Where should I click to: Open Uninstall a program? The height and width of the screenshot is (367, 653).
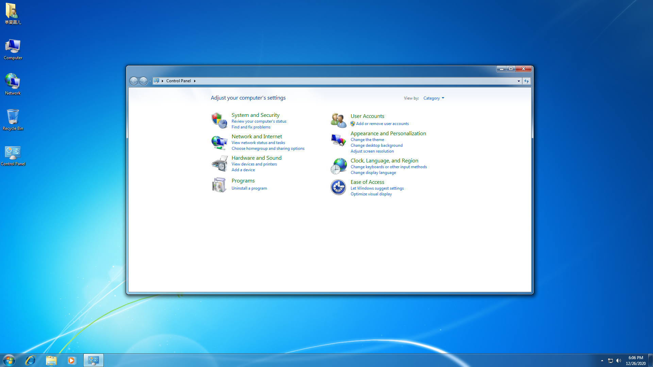click(249, 188)
